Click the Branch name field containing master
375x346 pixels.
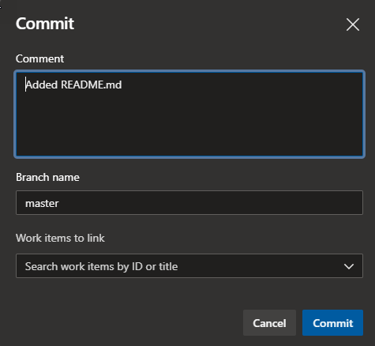click(x=189, y=202)
